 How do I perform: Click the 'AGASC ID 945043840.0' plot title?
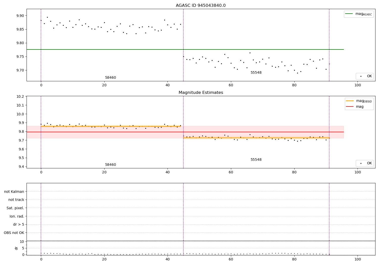click(201, 6)
